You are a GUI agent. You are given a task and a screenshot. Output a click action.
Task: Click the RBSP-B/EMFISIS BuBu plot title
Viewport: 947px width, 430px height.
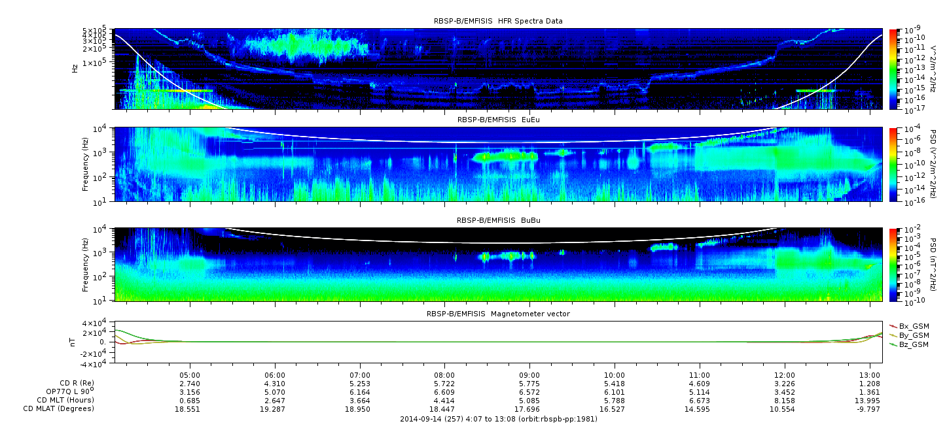(x=497, y=220)
